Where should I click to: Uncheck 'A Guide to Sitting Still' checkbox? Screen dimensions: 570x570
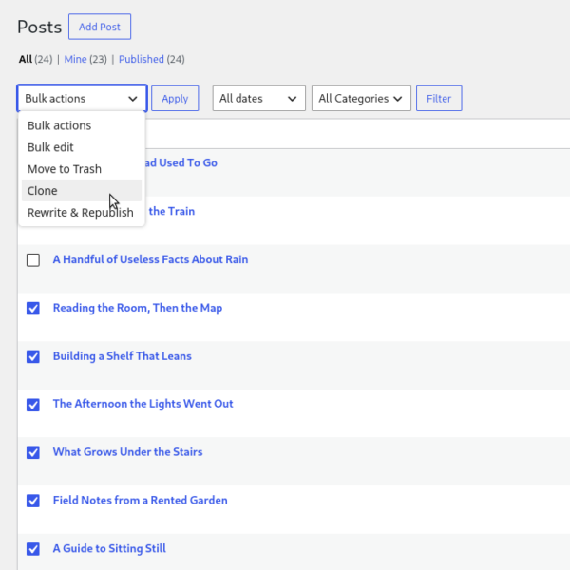[x=33, y=549]
